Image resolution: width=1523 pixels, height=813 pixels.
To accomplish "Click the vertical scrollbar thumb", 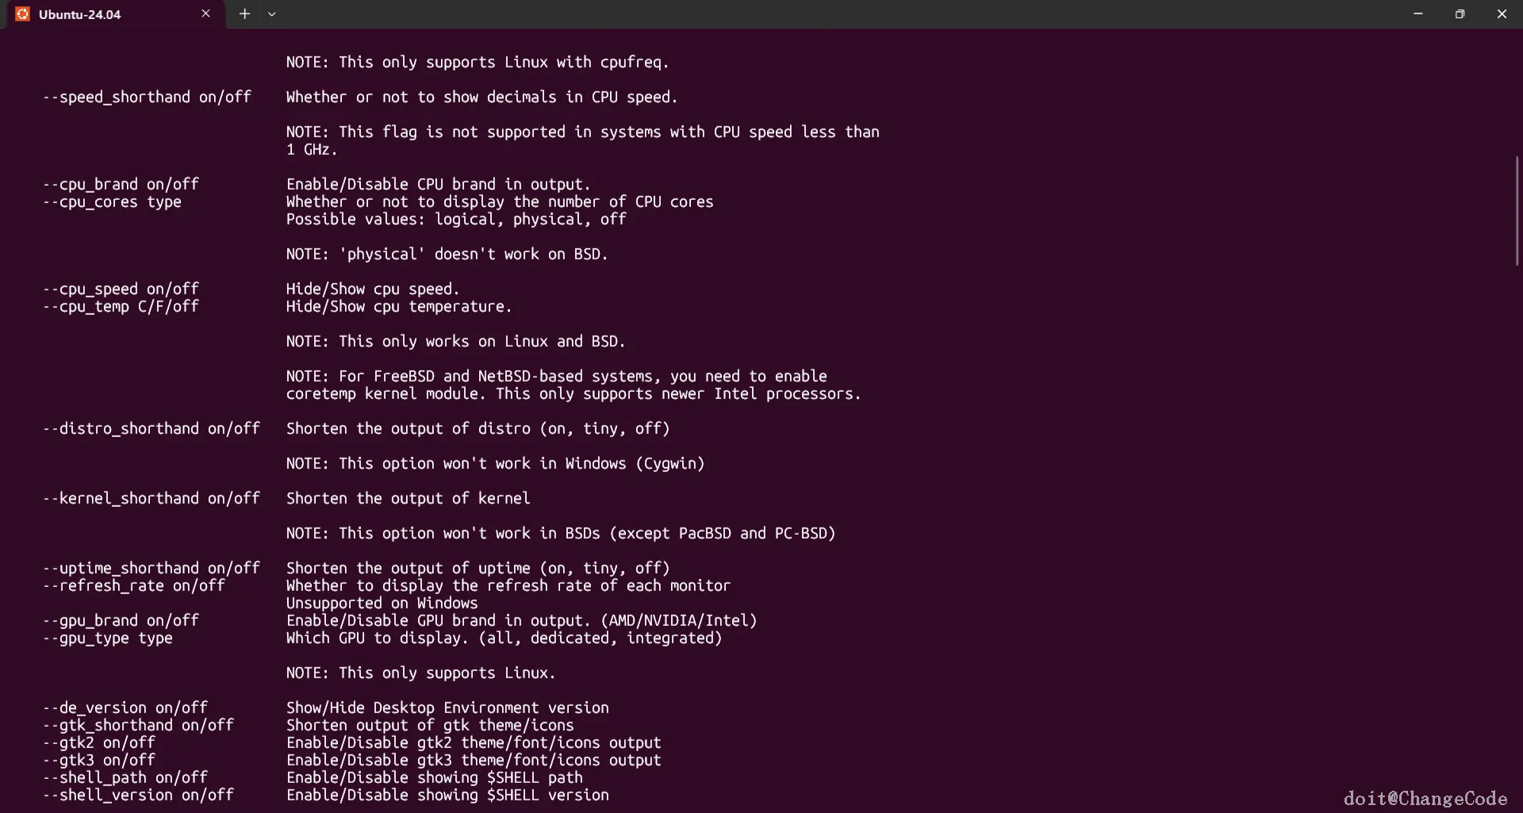I will pos(1517,210).
